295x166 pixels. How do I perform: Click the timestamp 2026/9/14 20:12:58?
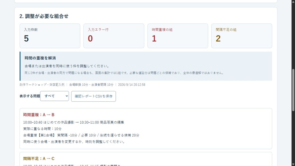[132, 85]
